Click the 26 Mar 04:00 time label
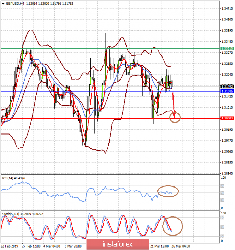Viewport: 235px width, 250px height. click(181, 246)
